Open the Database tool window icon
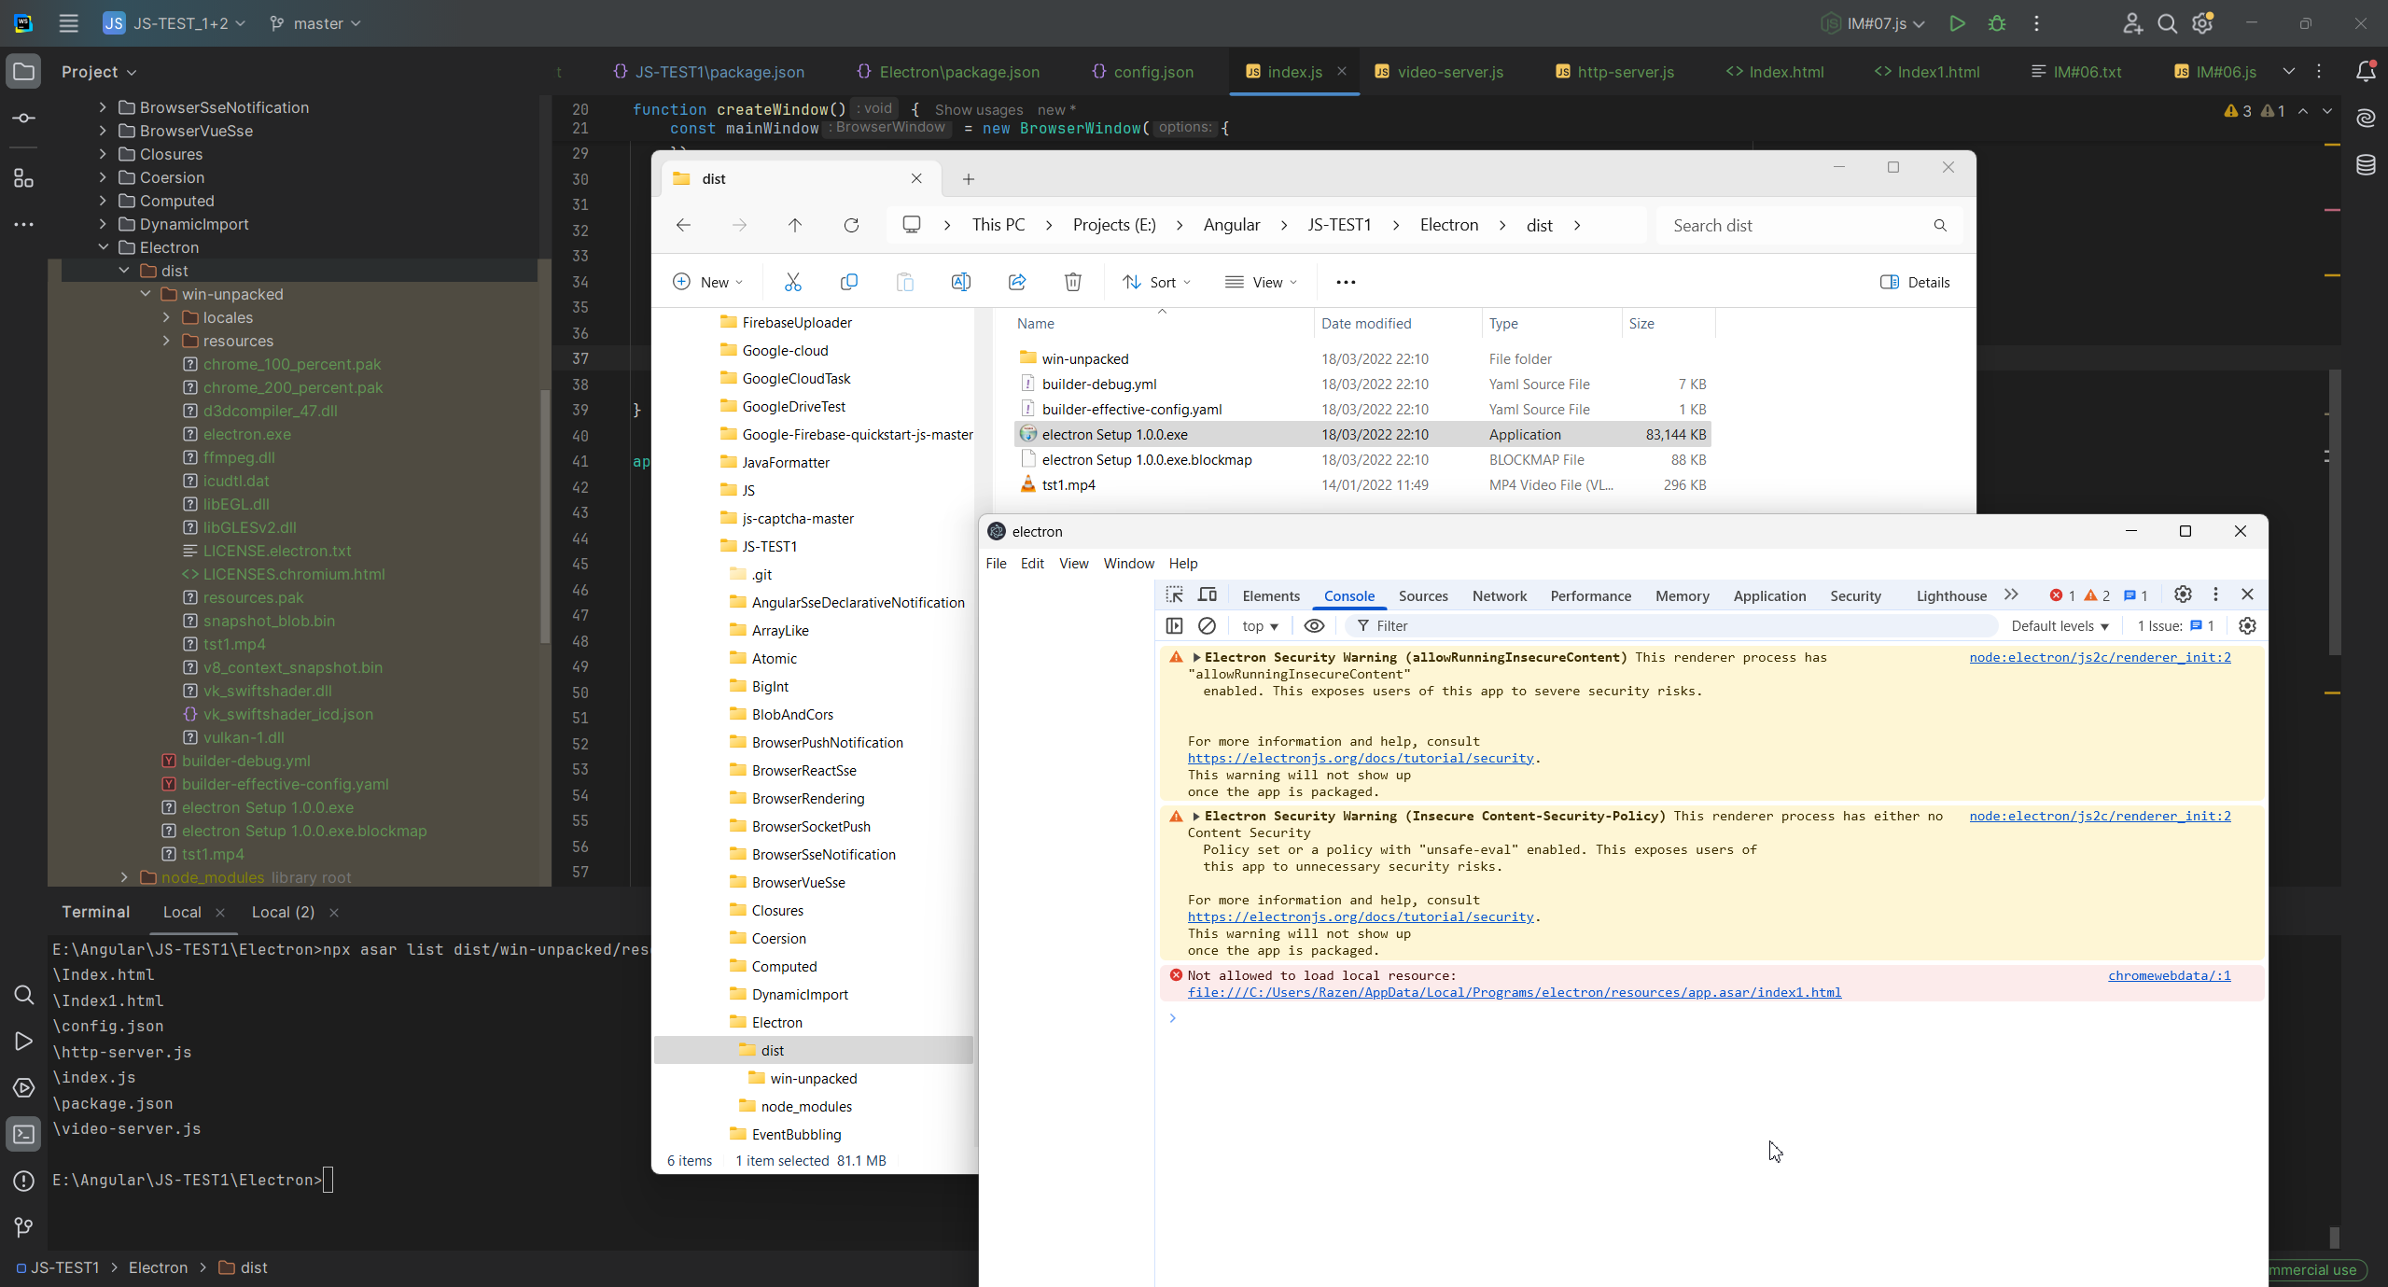Image resolution: width=2388 pixels, height=1287 pixels. coord(2366,166)
